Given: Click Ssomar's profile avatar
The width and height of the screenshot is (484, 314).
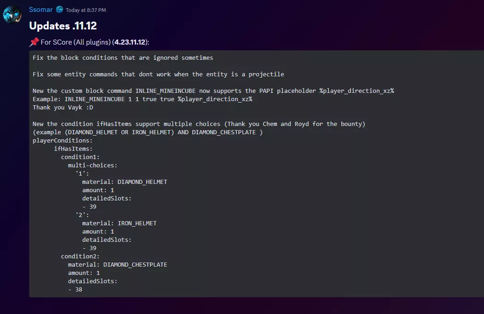Looking at the screenshot, I should [12, 14].
